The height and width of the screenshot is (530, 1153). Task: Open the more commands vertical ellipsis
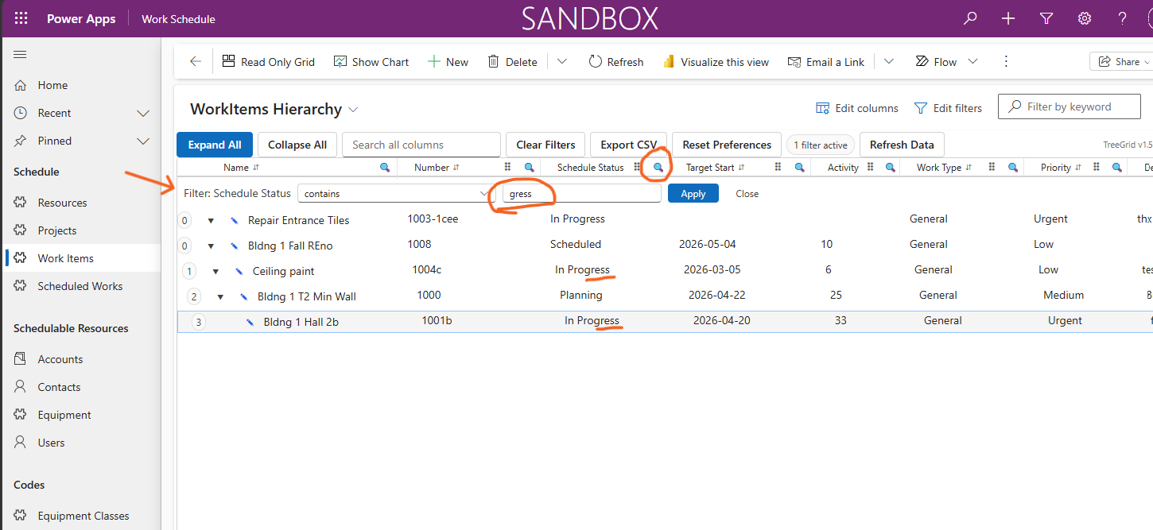click(x=1006, y=61)
